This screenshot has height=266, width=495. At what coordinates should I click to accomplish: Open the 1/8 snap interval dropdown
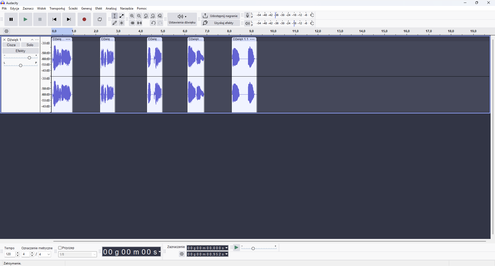(x=94, y=254)
